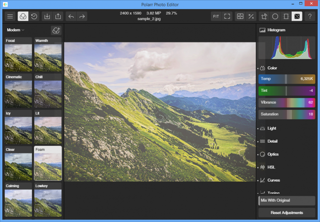Click the export photo icon
Screen dimensions: 320x222
click(x=58, y=17)
